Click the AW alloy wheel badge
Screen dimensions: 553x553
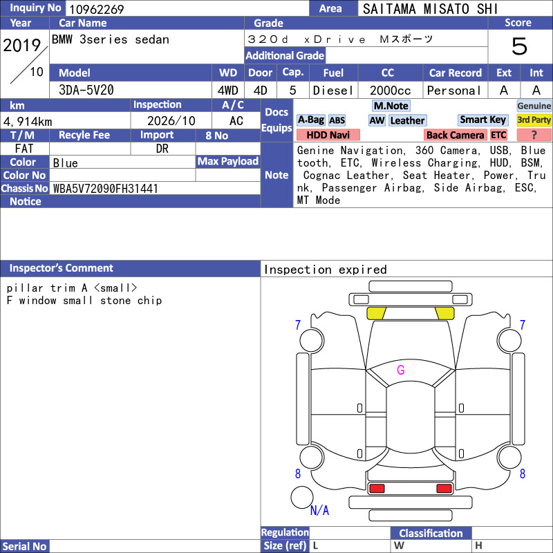[x=377, y=120]
